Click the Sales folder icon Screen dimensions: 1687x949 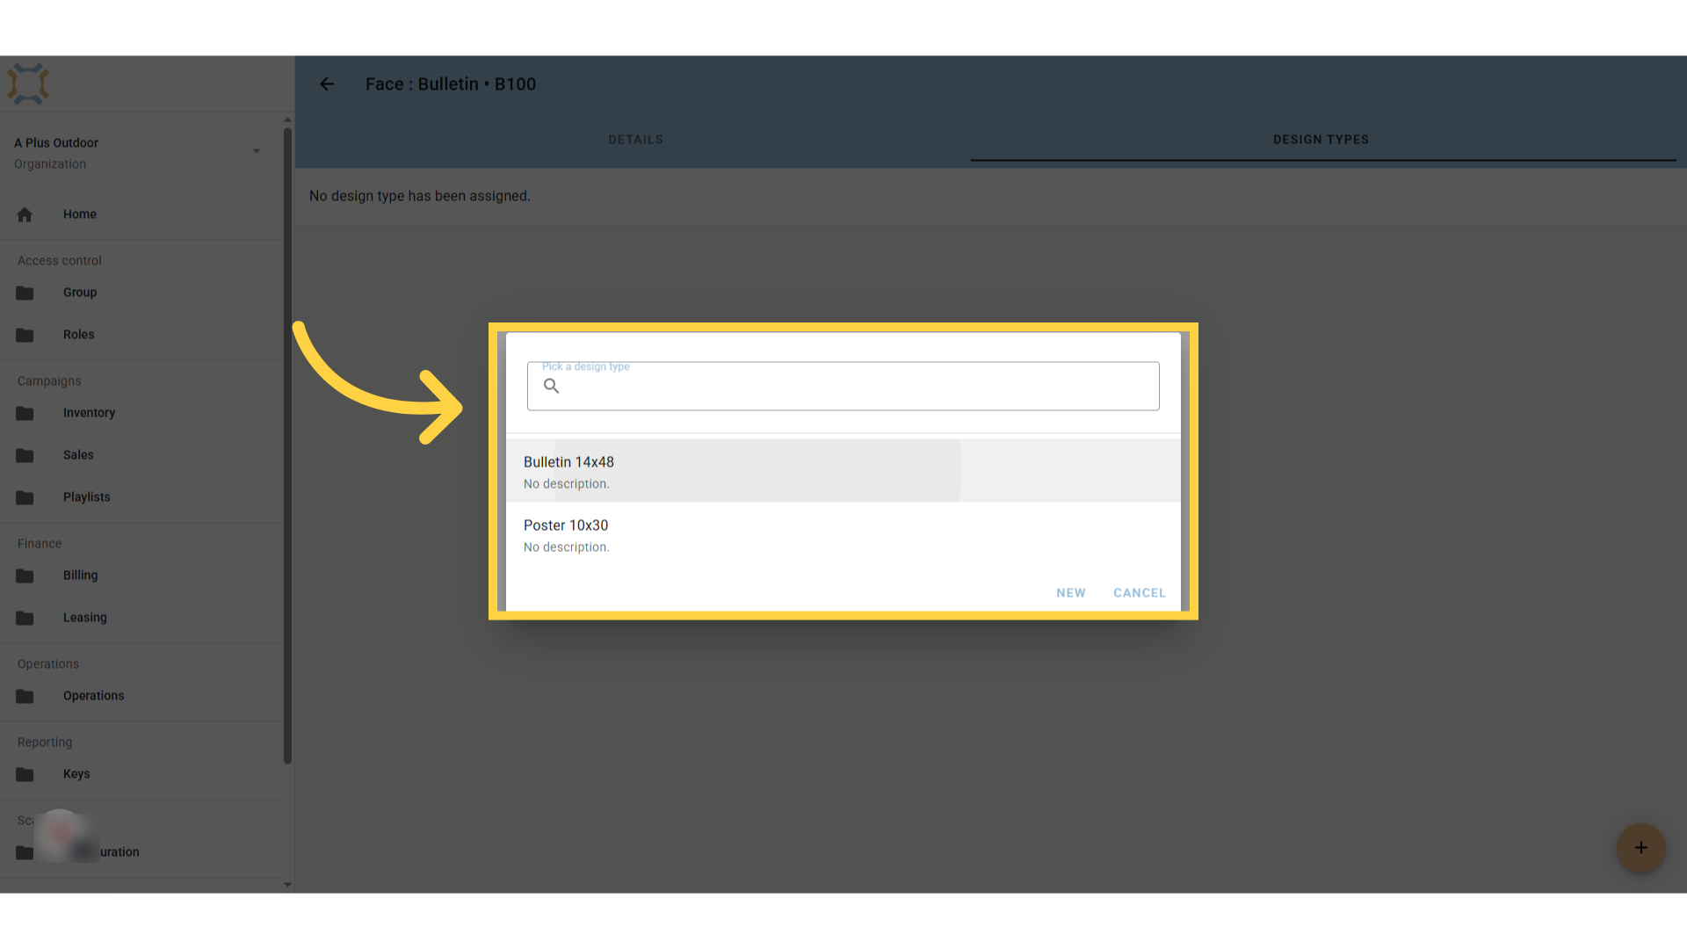pos(25,455)
